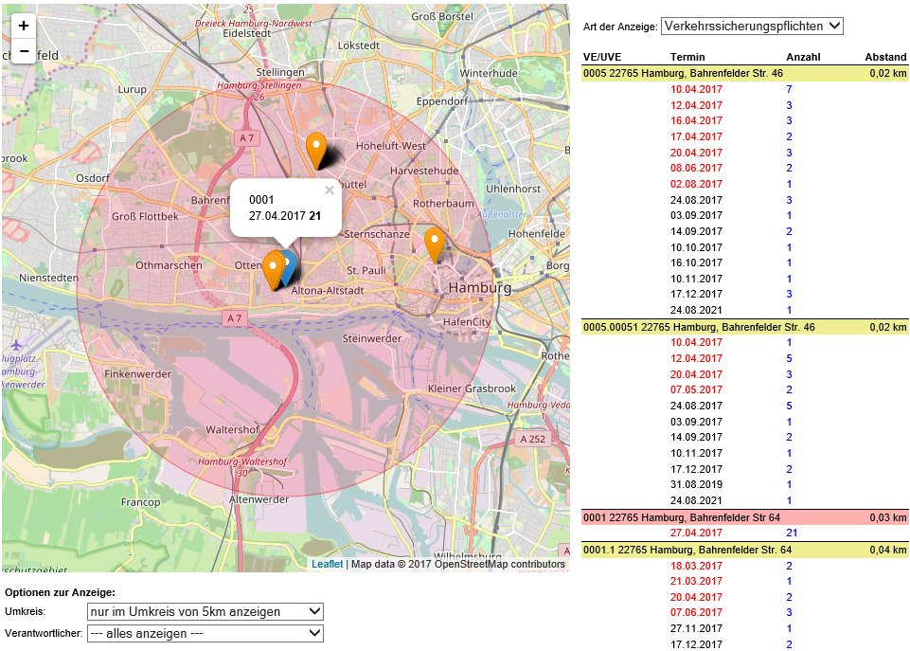Click the Steinwerder label on map
The height and width of the screenshot is (651, 910).
coord(371,338)
